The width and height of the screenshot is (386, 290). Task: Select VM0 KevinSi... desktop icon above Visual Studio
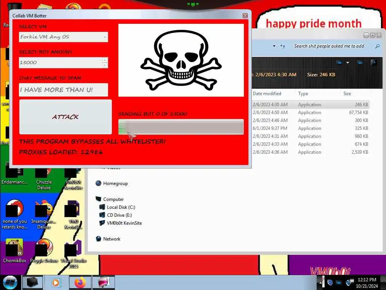pyautogui.click(x=73, y=214)
